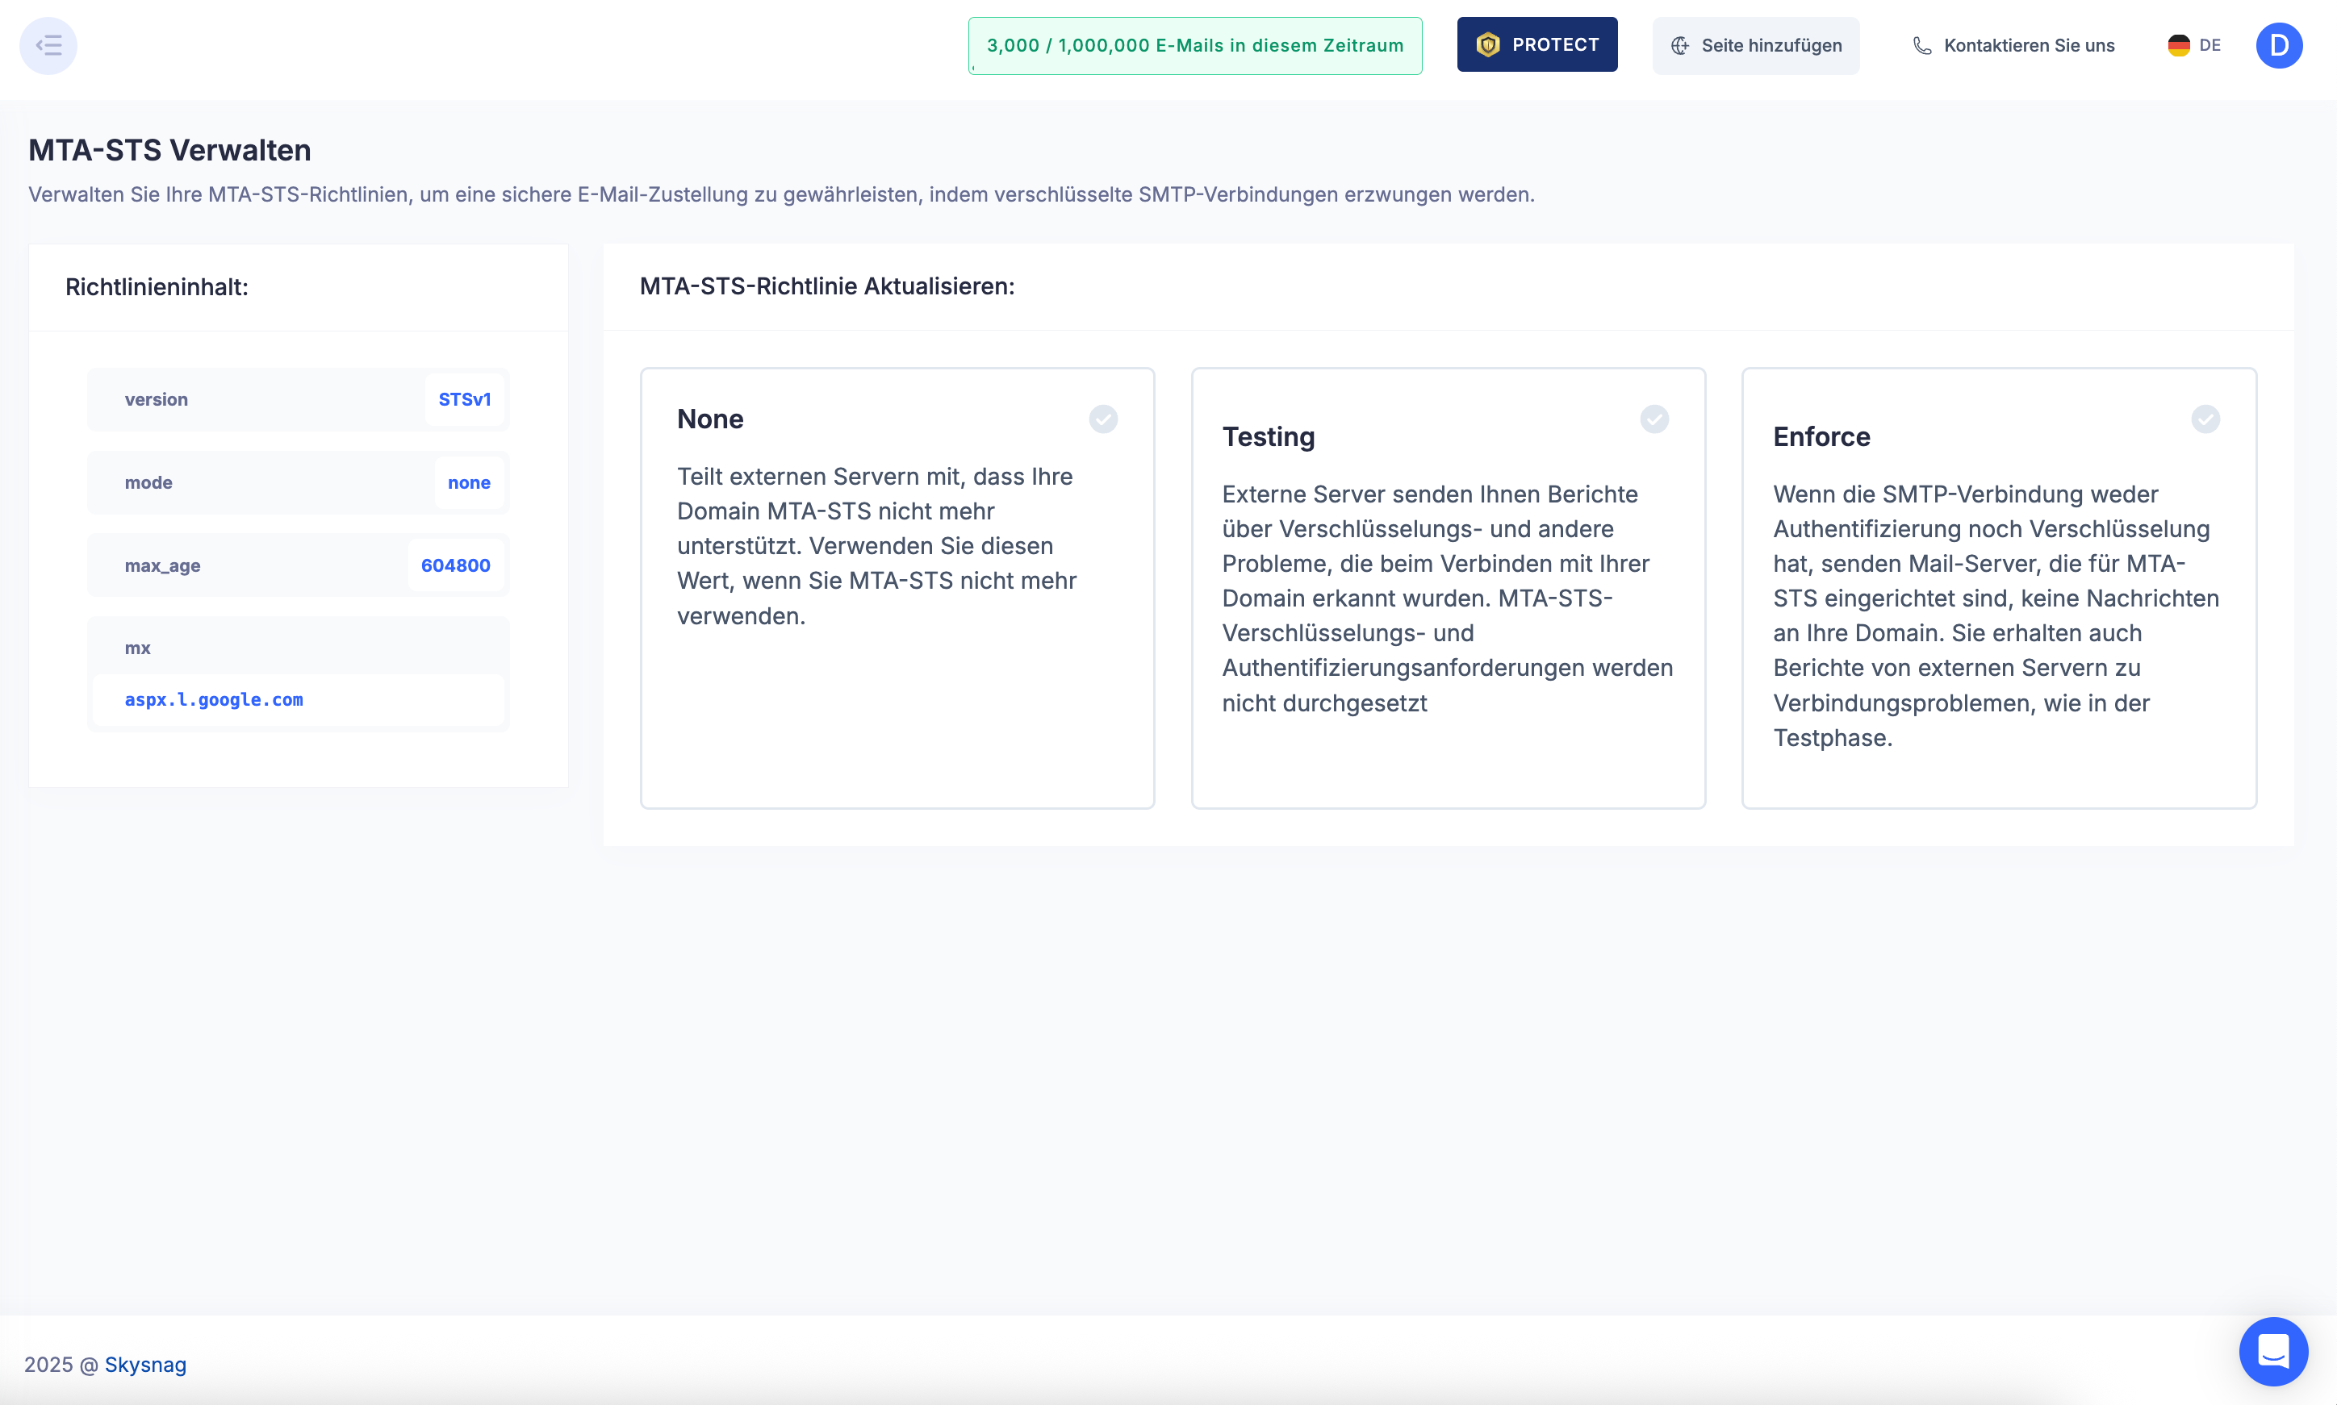
Task: Click the 604800 max_age value
Action: pyautogui.click(x=456, y=565)
